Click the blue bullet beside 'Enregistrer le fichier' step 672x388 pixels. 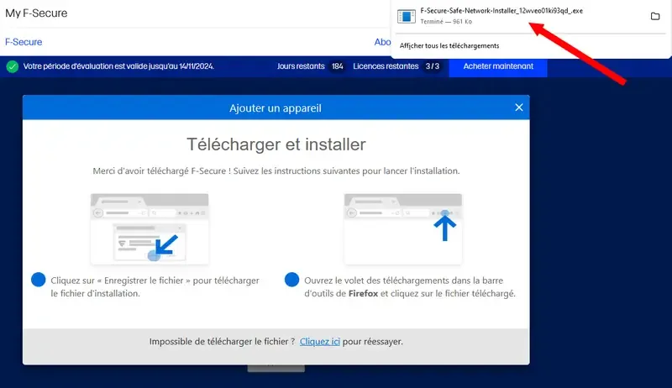pos(38,280)
